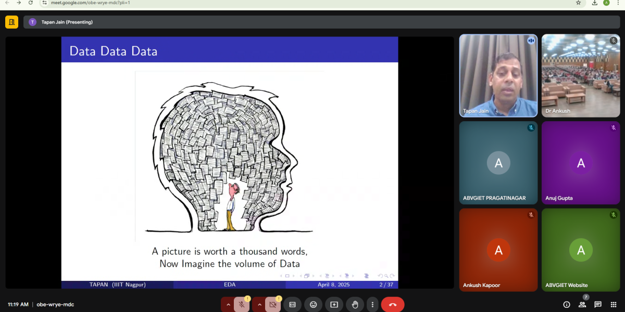Click the present now screen-share icon

334,304
